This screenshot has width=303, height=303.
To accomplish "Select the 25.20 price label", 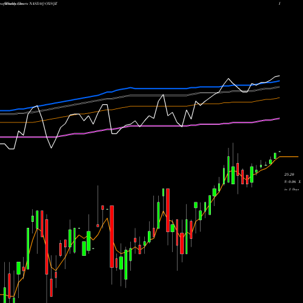I will click(289, 175).
